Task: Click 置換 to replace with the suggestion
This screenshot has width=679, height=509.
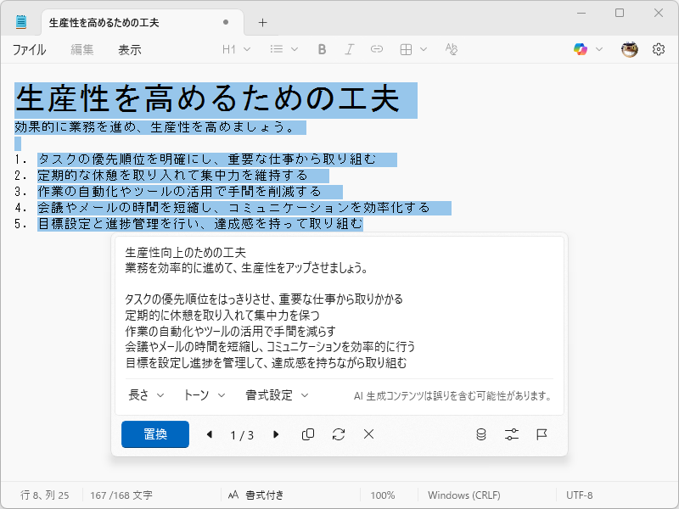Action: tap(154, 434)
